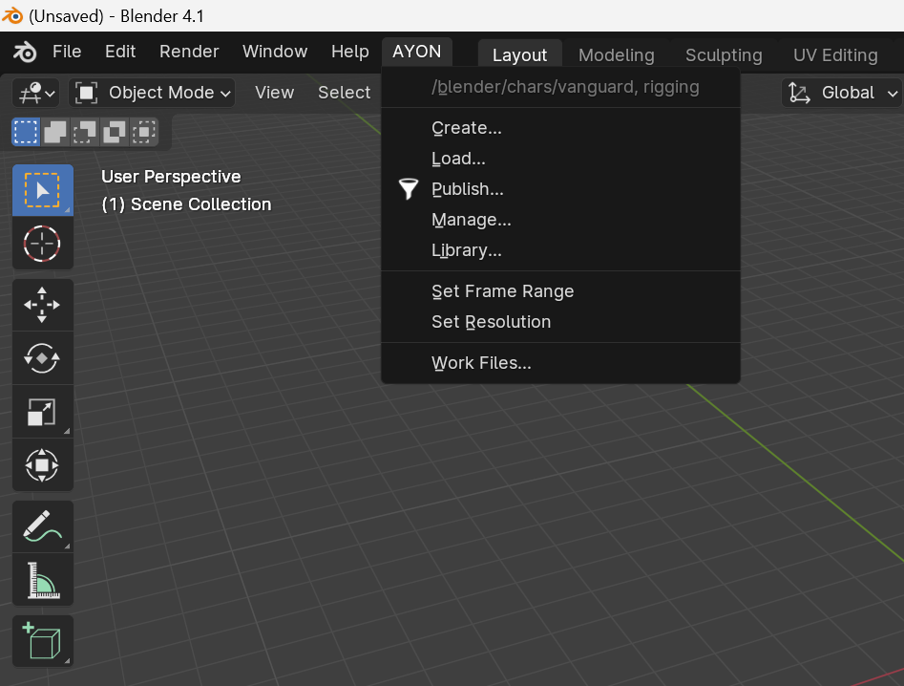Open the Global transform orientation dropdown
Screen dimensions: 904x686
click(842, 93)
